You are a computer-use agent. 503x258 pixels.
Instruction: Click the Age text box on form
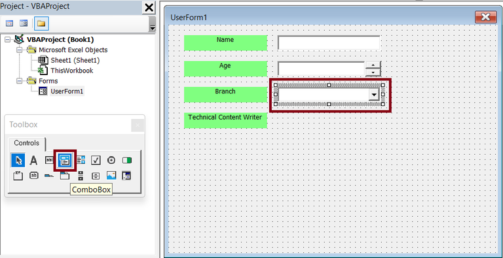(321, 69)
